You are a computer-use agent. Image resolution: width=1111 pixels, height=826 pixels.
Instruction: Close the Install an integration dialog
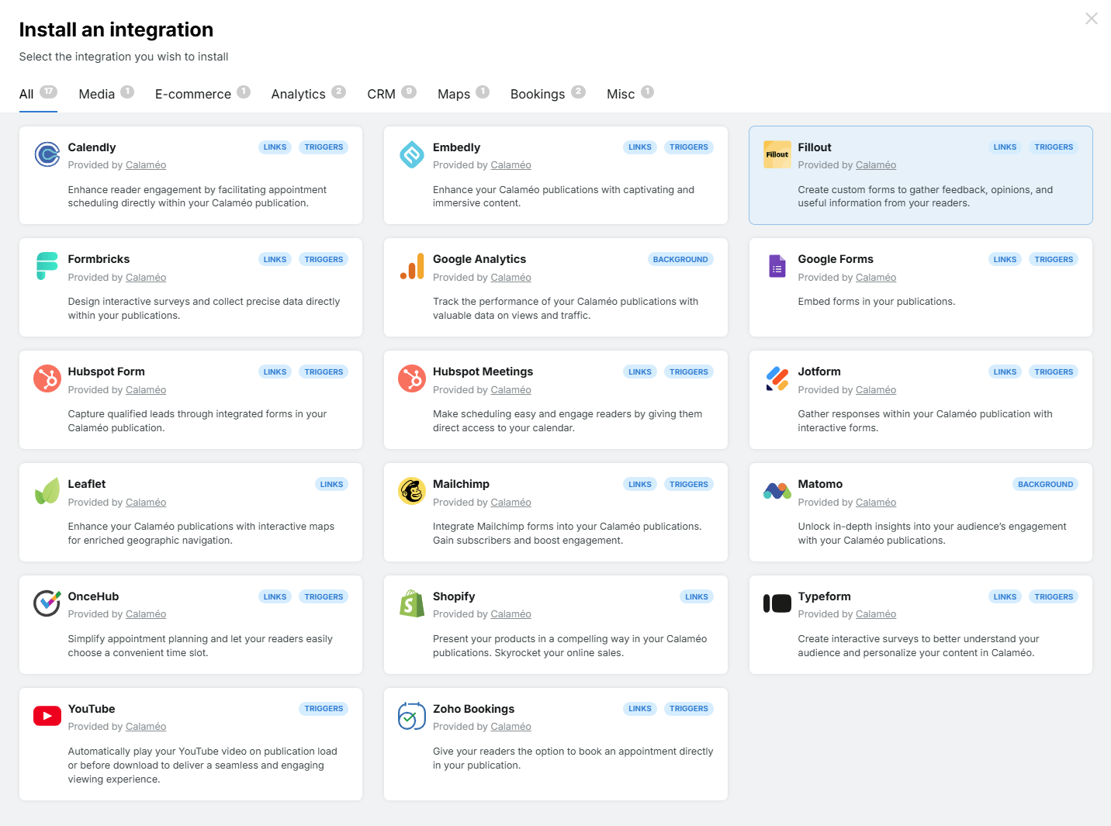pos(1092,18)
